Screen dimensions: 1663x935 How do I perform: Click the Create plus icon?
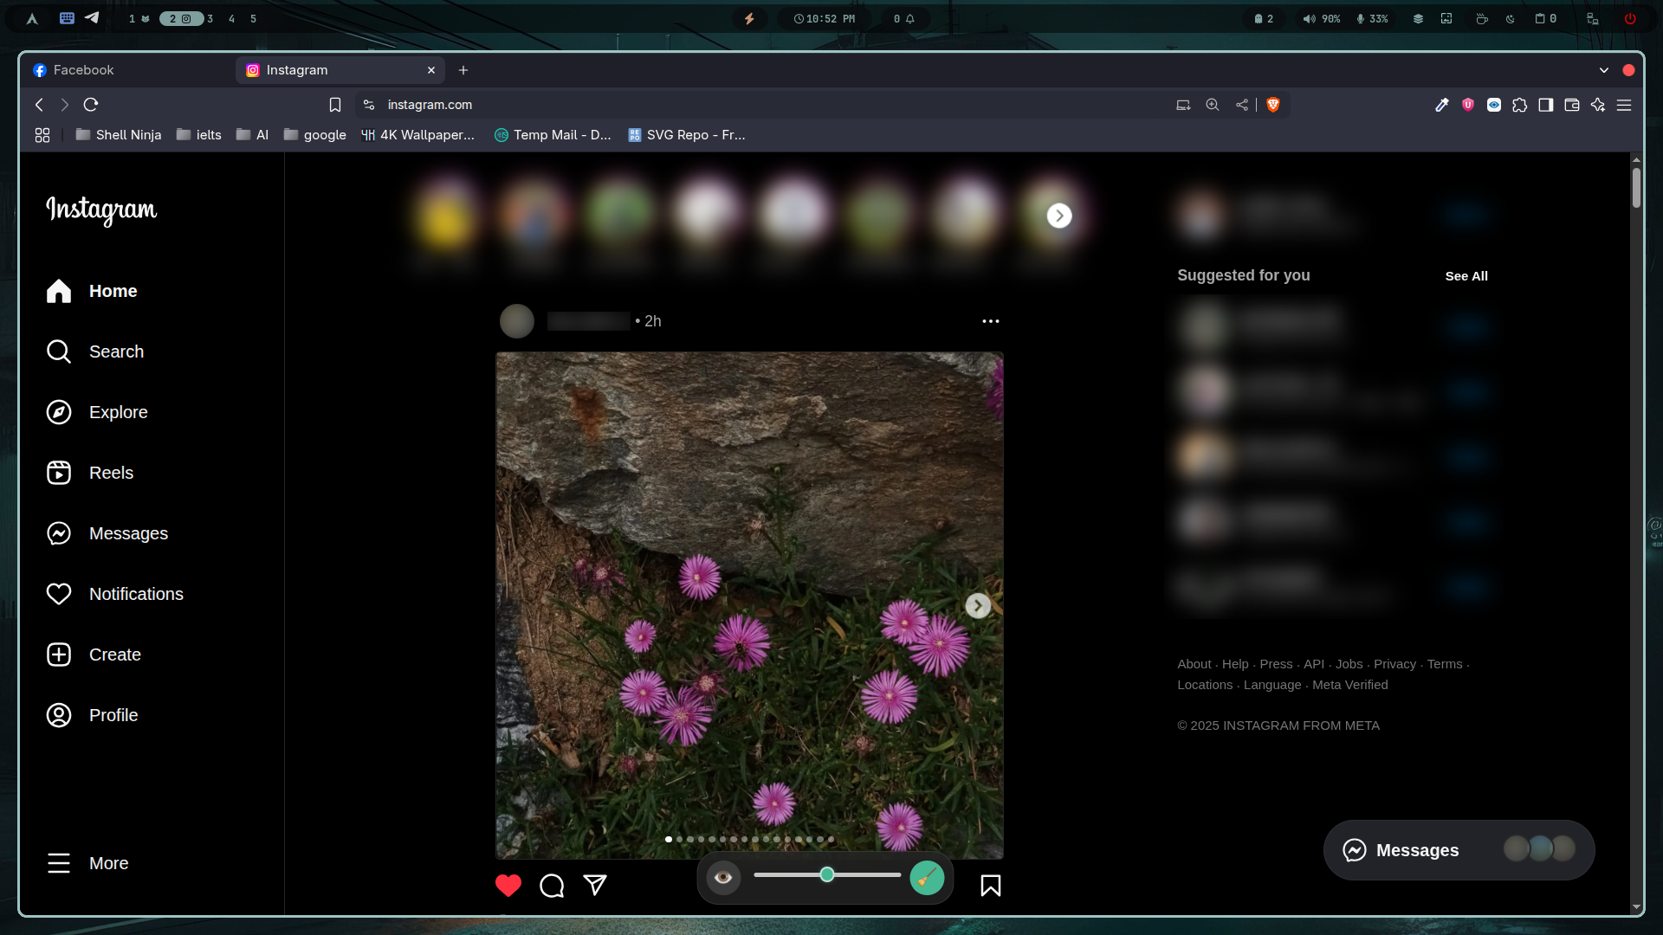pos(59,654)
